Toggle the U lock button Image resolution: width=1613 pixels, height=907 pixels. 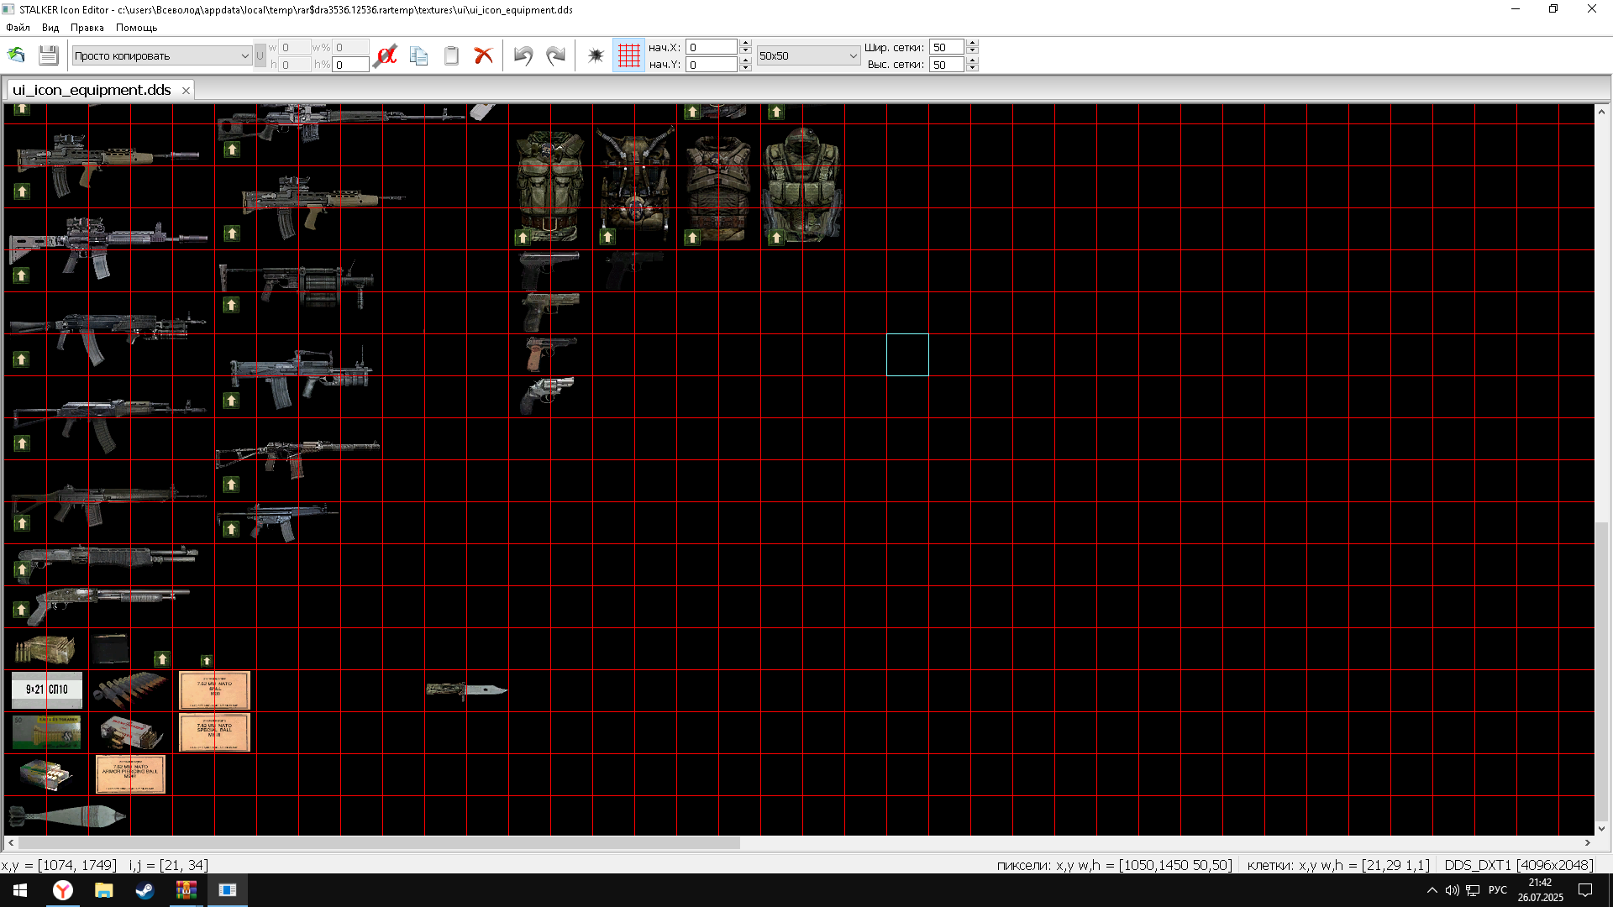coord(260,55)
